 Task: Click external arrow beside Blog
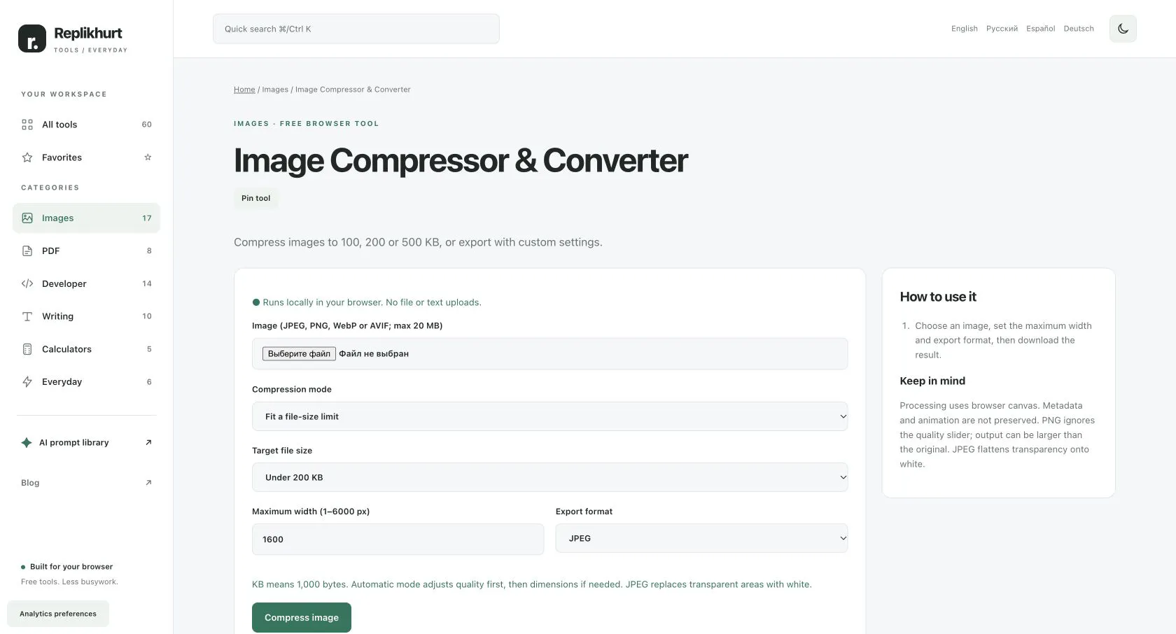[148, 483]
